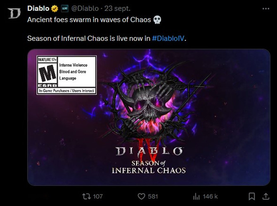277x206 pixels.
Task: Bookmark this Diablo post
Action: pyautogui.click(x=251, y=196)
